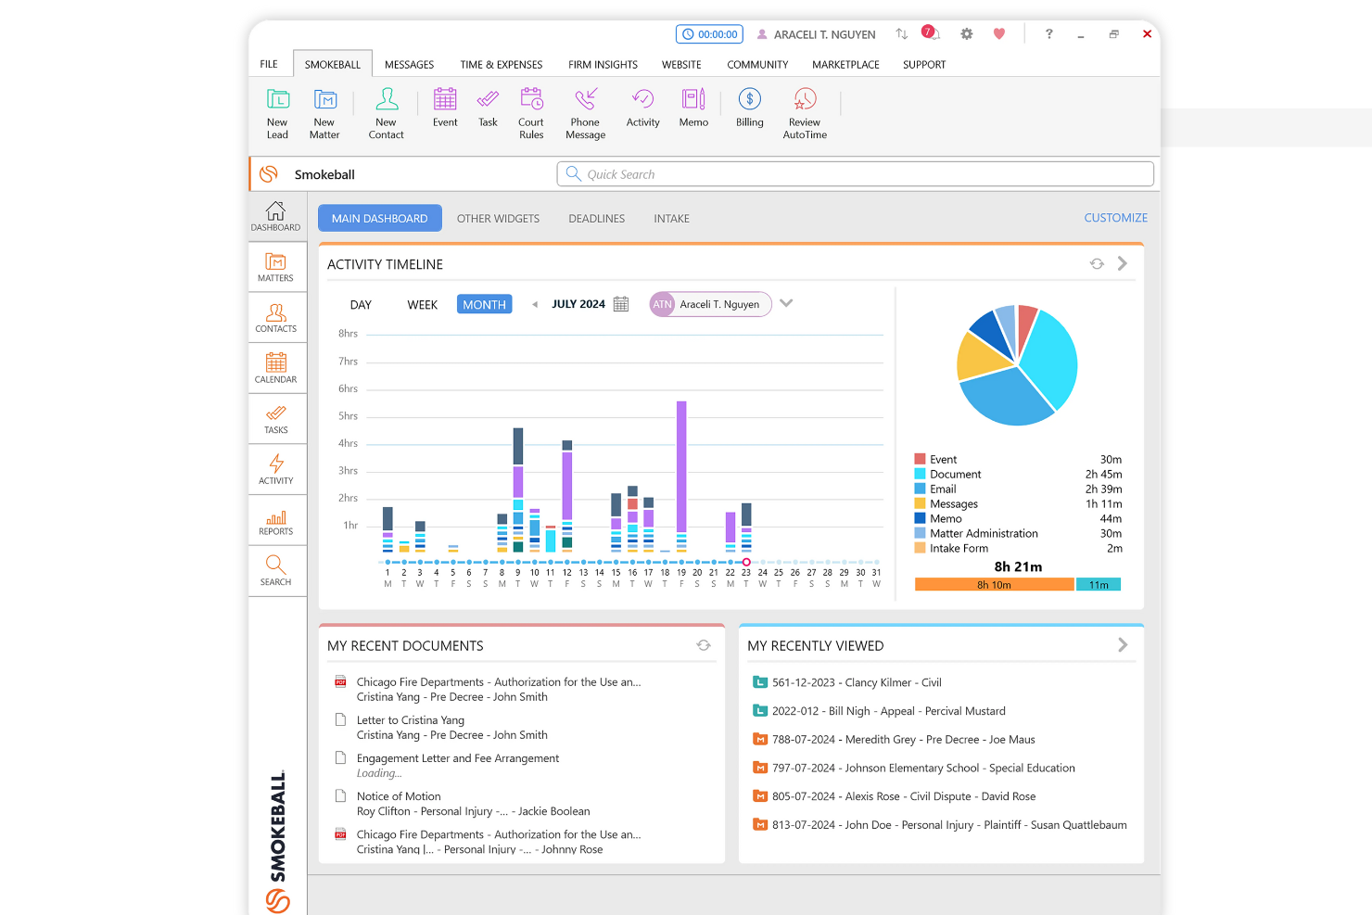Go to Dashboard in the sidebar

276,216
